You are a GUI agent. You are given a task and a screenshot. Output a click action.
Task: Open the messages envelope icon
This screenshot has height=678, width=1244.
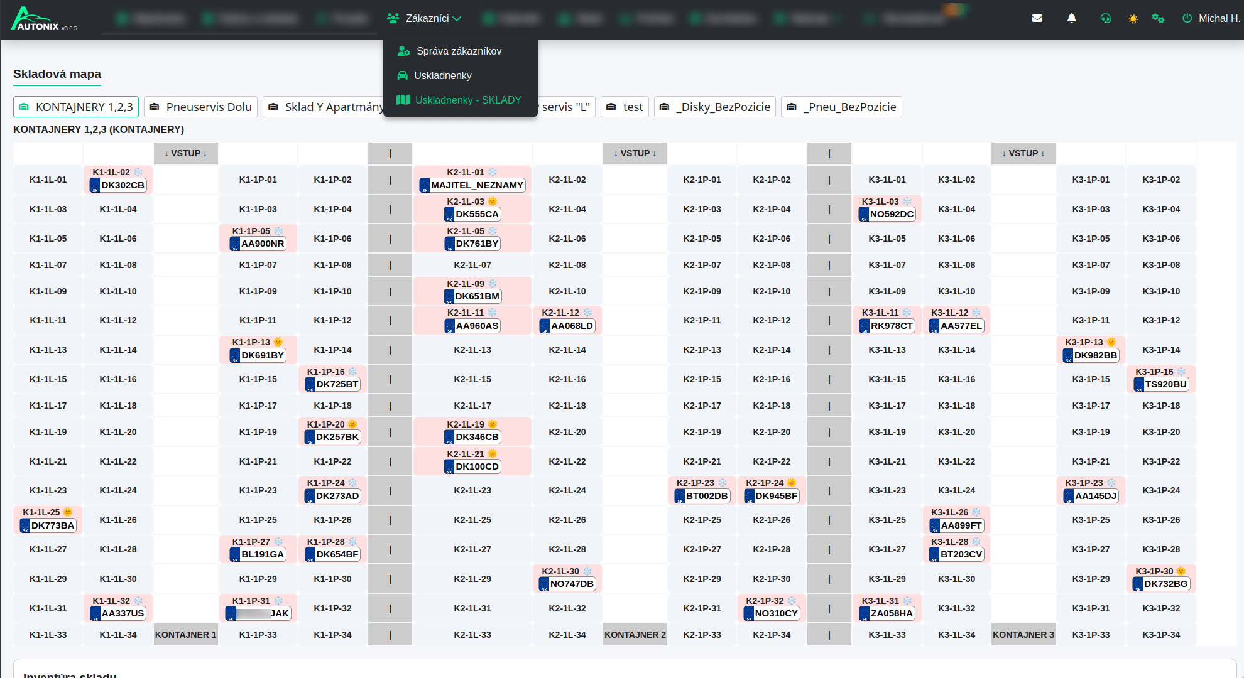coord(1037,18)
